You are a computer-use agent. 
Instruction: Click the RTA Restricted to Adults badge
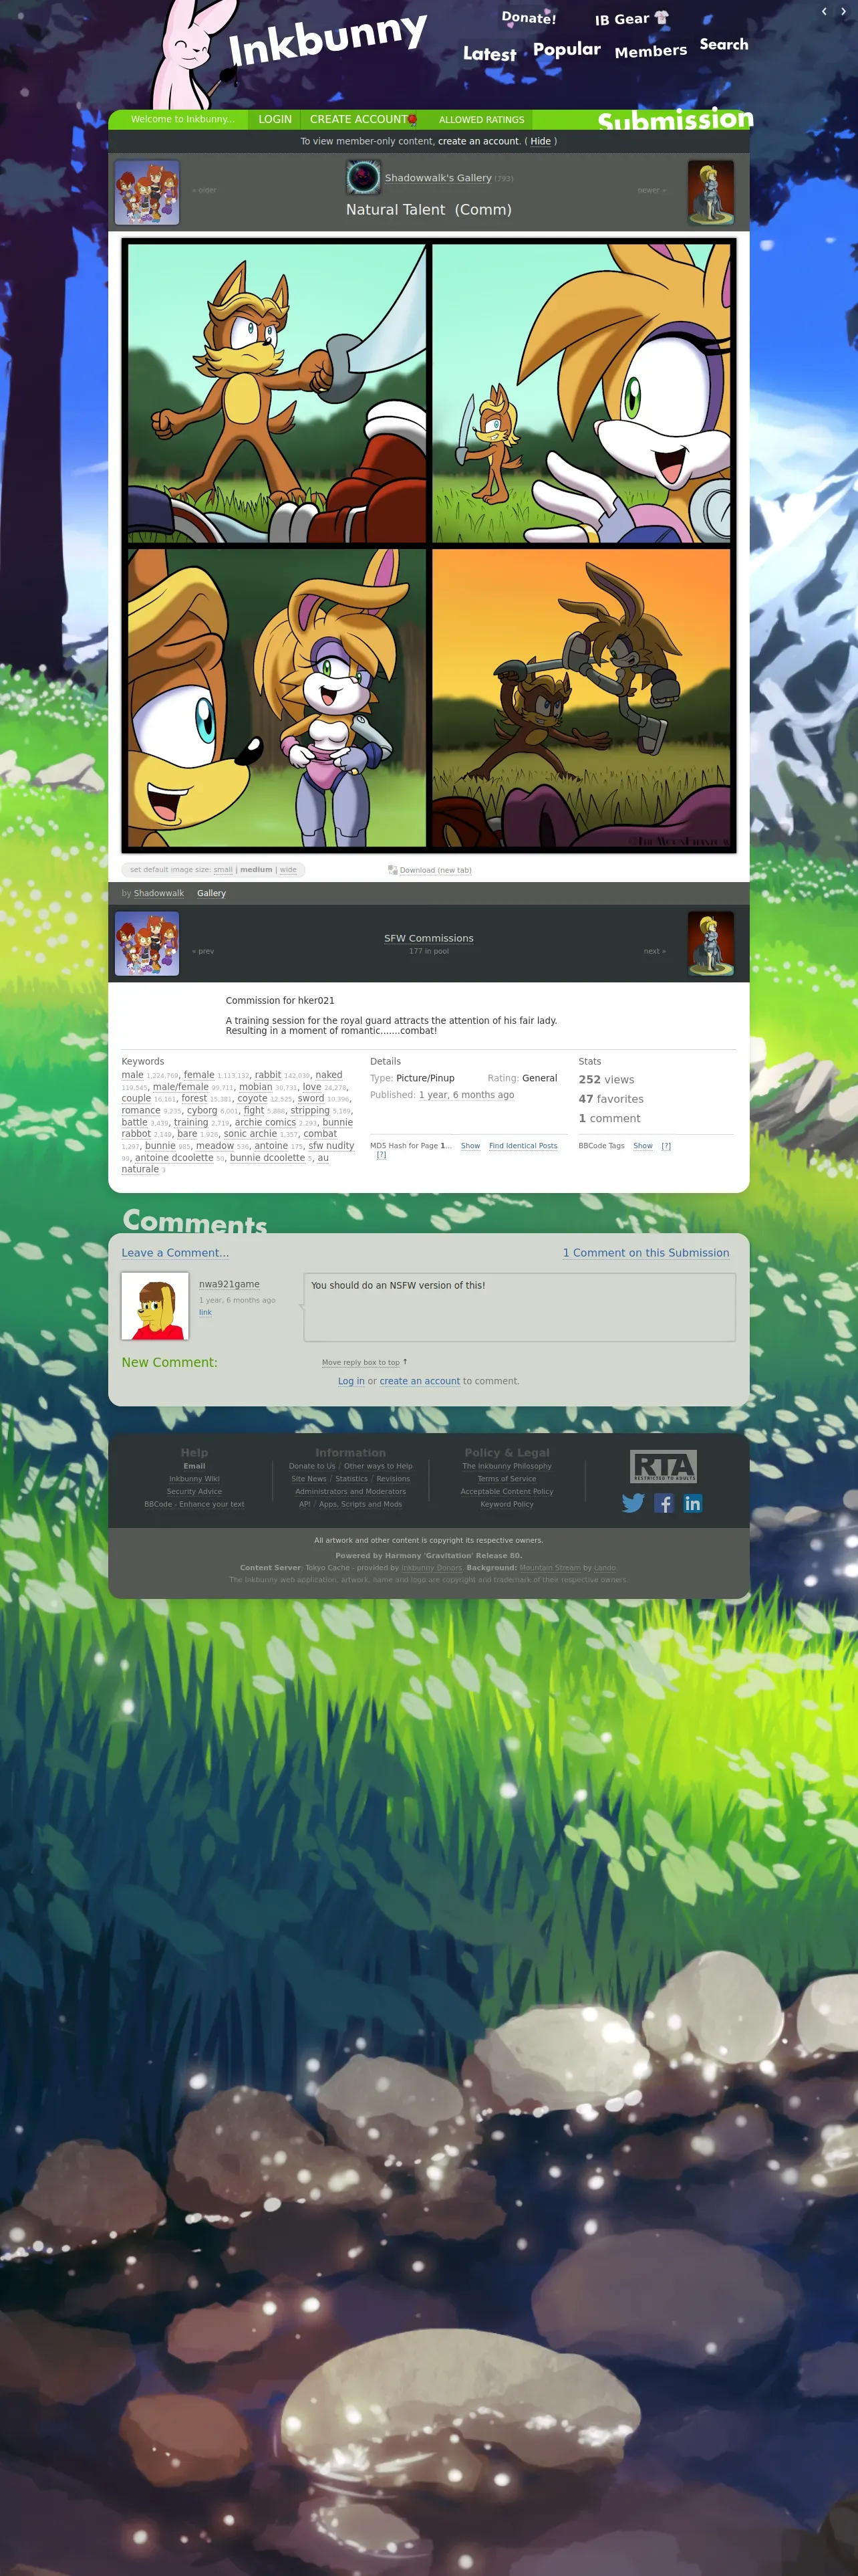[664, 1465]
